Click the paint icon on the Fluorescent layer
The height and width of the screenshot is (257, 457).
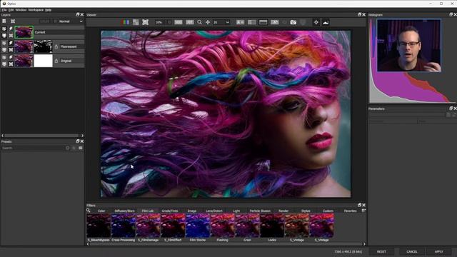pos(11,43)
